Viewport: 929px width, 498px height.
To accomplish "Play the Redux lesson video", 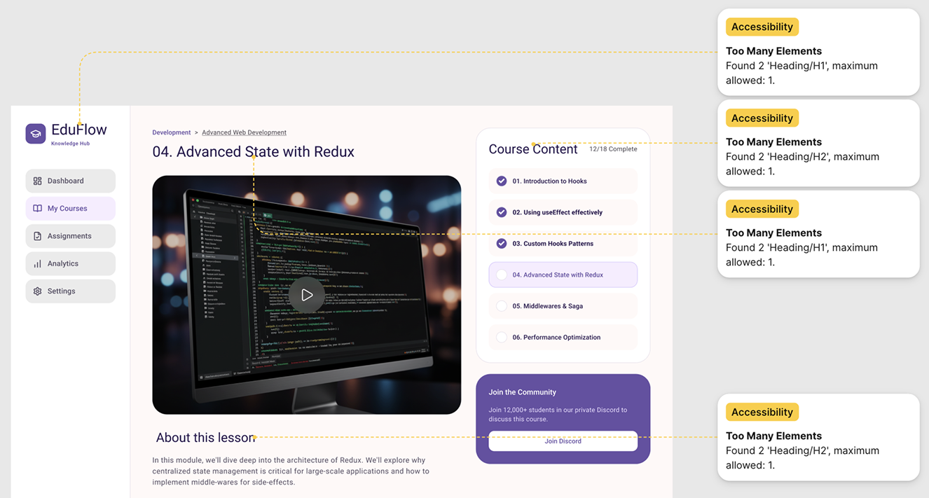I will 307,295.
